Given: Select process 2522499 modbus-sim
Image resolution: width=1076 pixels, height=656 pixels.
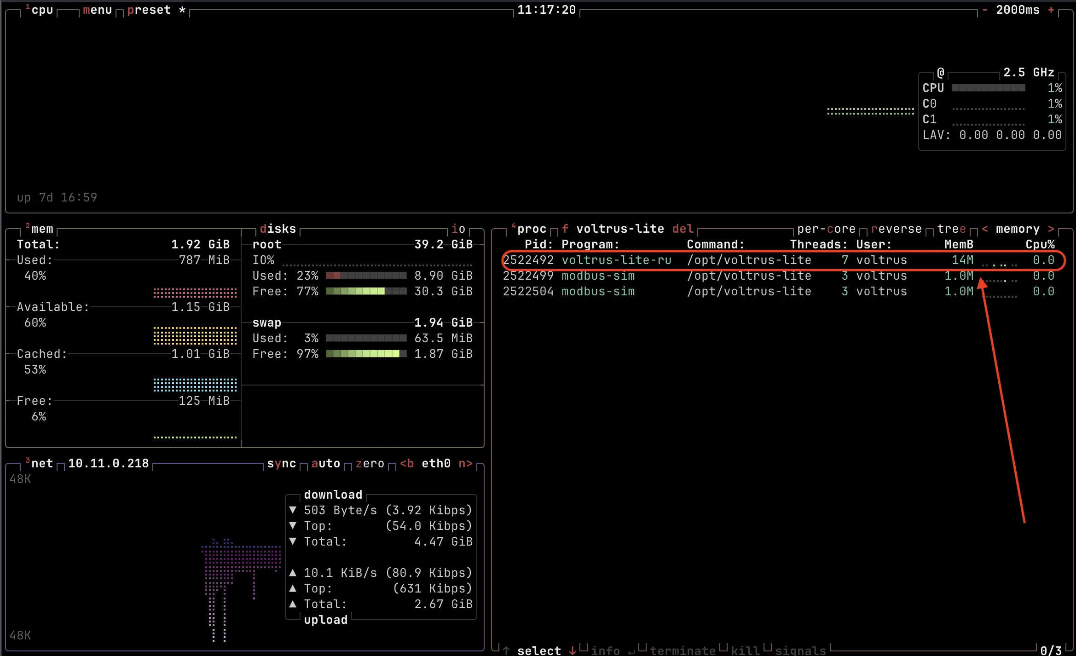Looking at the screenshot, I should point(779,276).
